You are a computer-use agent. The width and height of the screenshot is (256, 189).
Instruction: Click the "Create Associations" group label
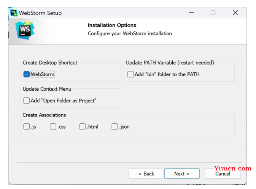44,115
